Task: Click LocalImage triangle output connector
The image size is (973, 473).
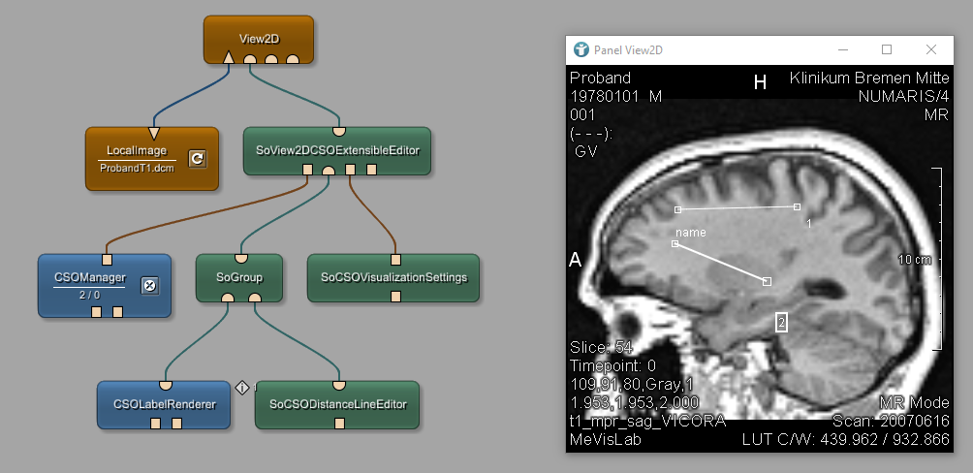Action: coord(153,134)
